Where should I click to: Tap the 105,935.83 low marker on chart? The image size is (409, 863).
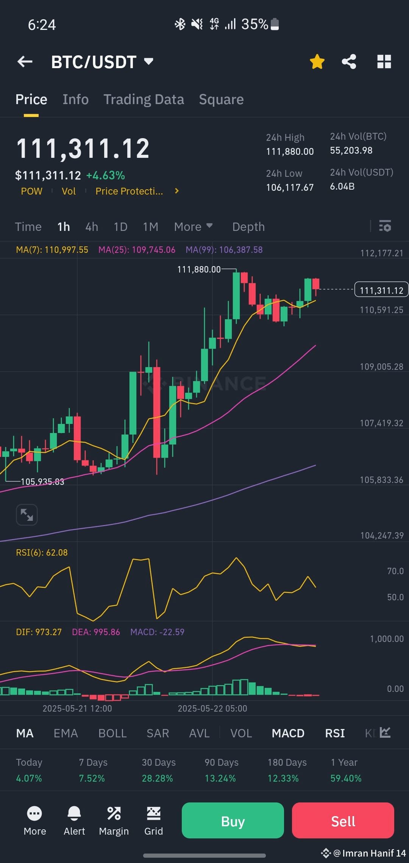click(42, 482)
